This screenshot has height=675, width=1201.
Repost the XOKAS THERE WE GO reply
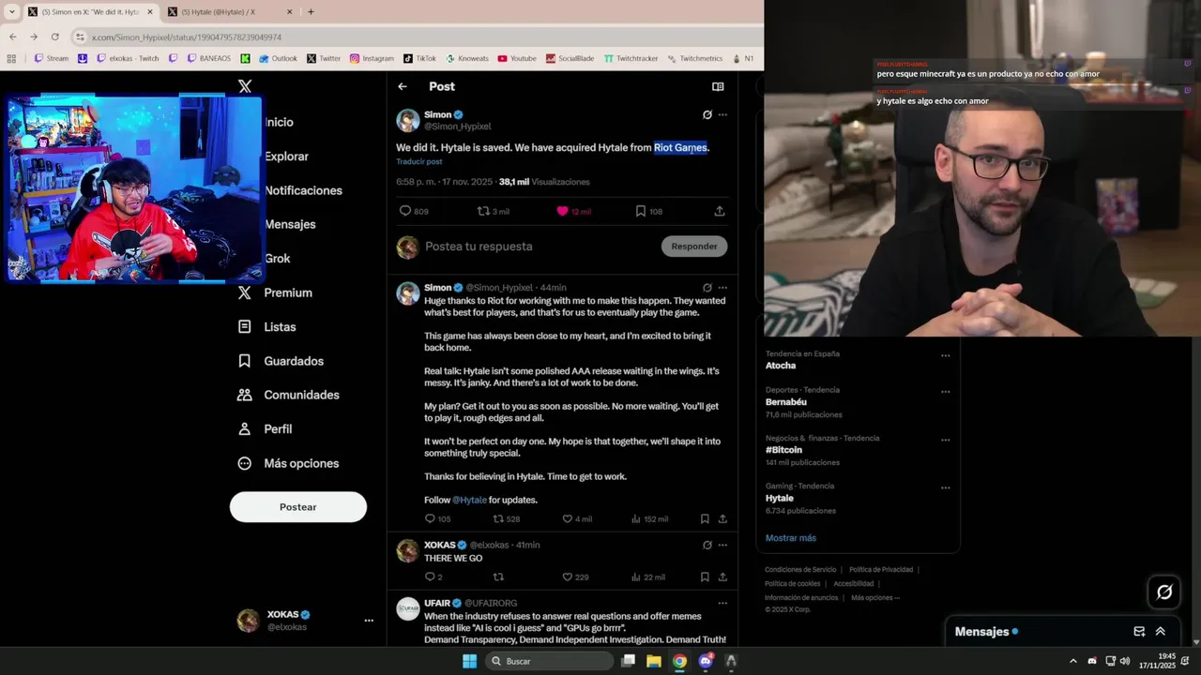tap(498, 577)
